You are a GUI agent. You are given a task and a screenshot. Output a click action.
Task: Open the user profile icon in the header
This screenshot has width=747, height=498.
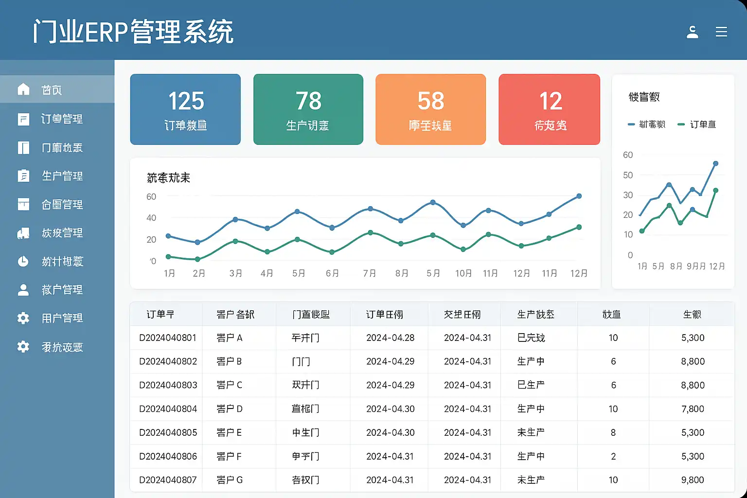693,32
